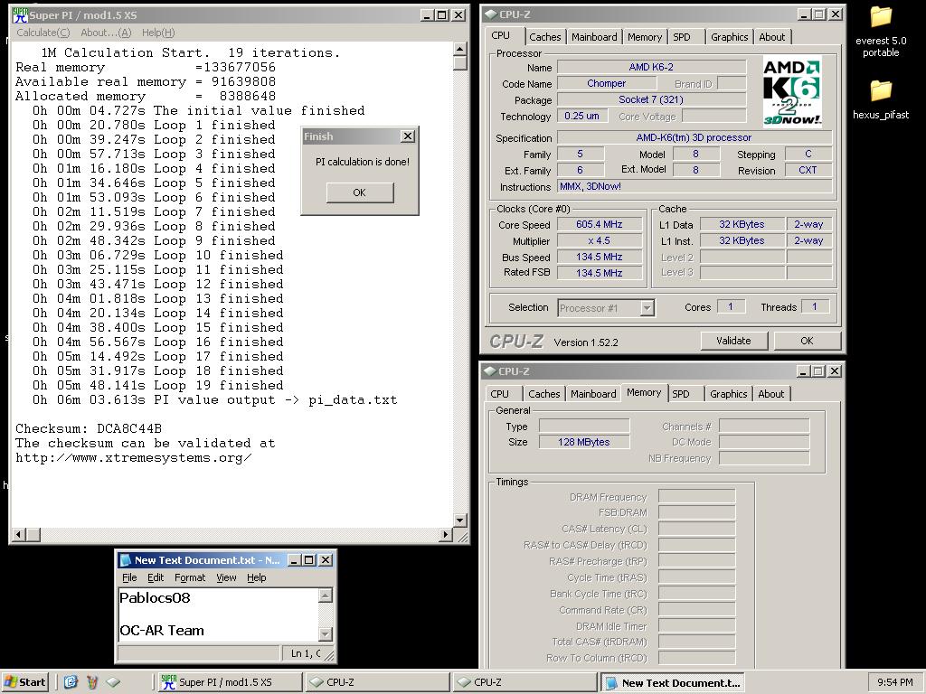Click Super PI horizontal scrollbar right arrow
Screen dimensions: 926x694
[446, 535]
